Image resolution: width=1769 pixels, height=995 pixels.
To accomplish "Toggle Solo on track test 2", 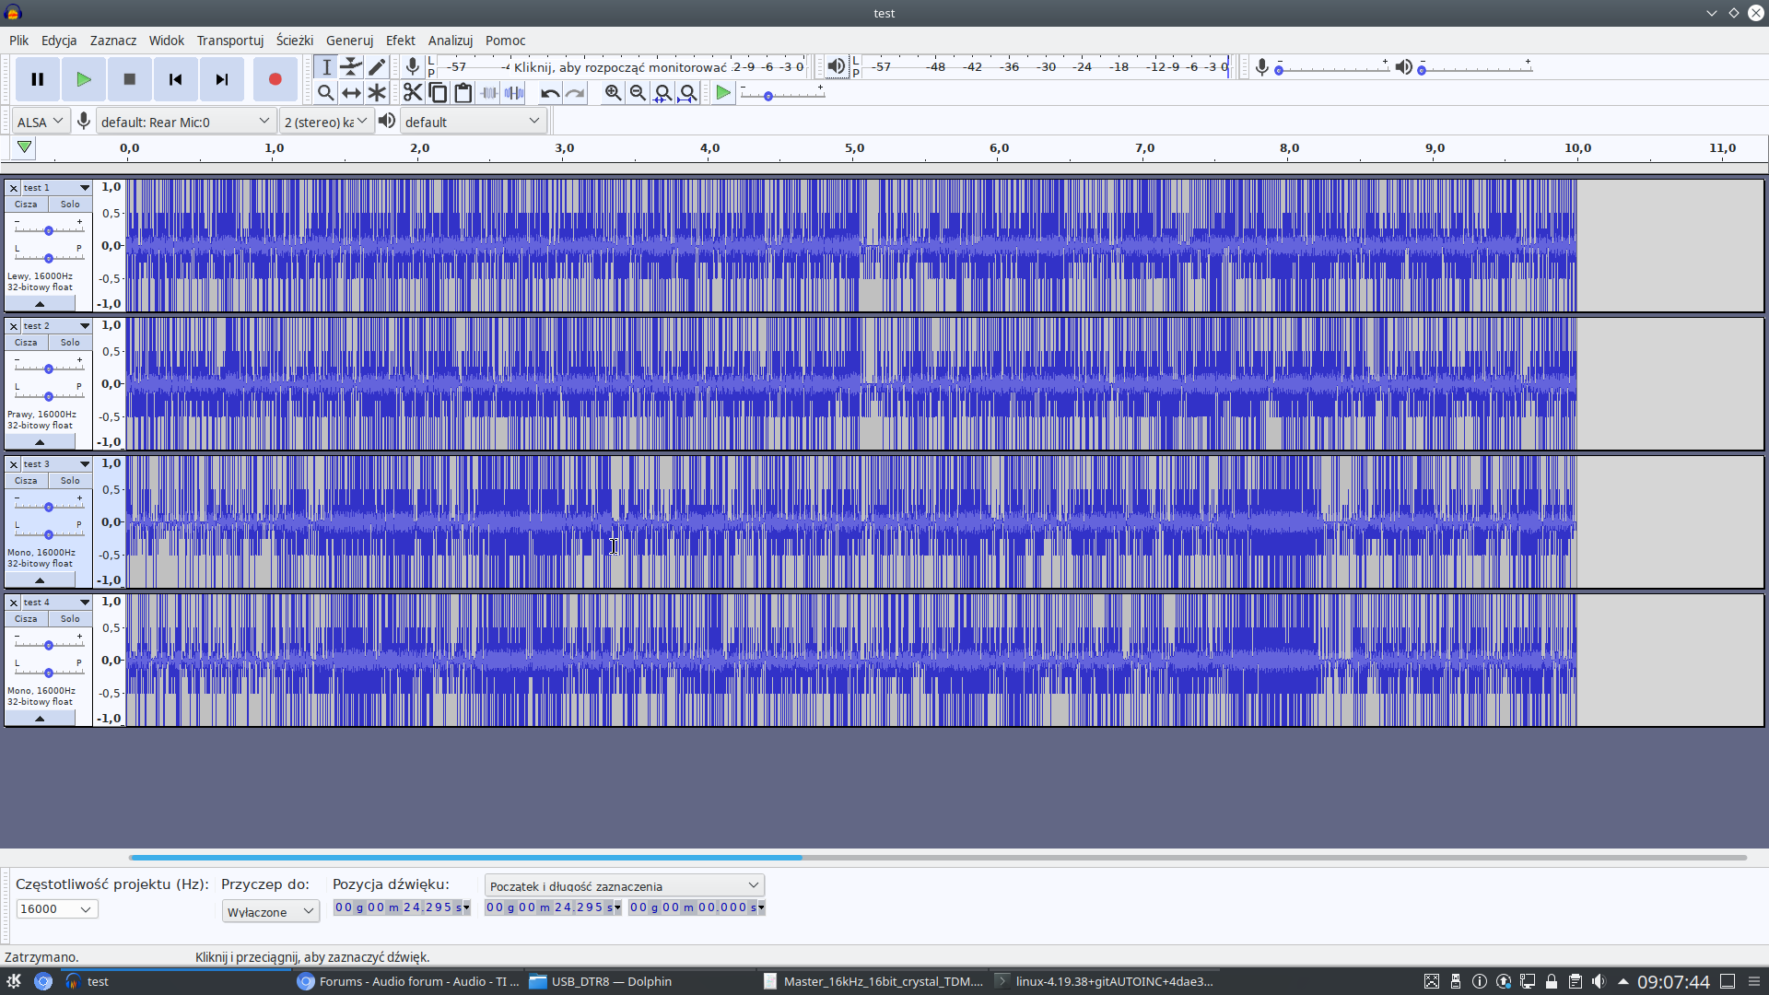I will (x=70, y=343).
